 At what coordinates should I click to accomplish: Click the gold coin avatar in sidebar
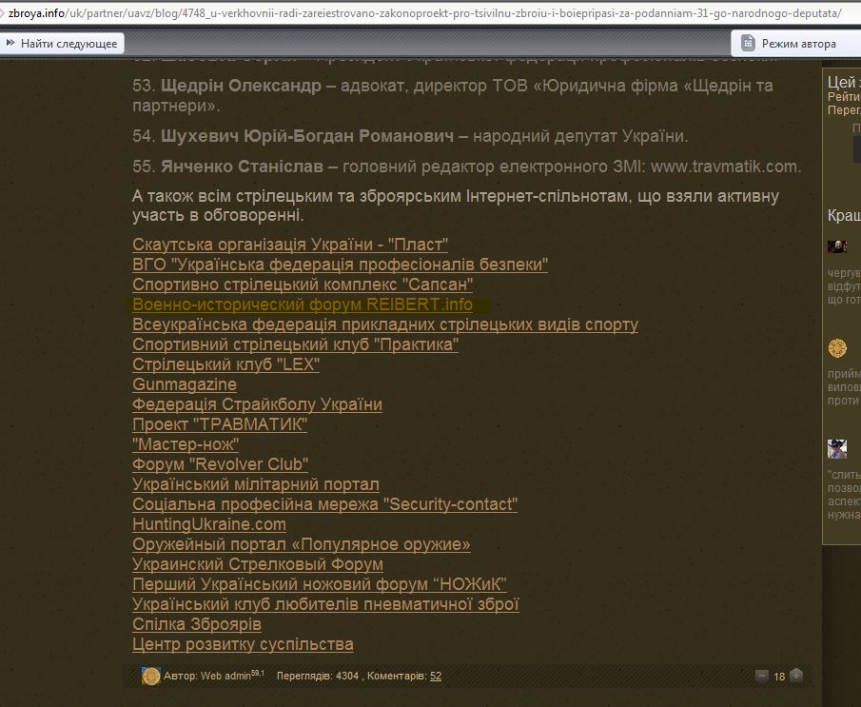coord(837,348)
